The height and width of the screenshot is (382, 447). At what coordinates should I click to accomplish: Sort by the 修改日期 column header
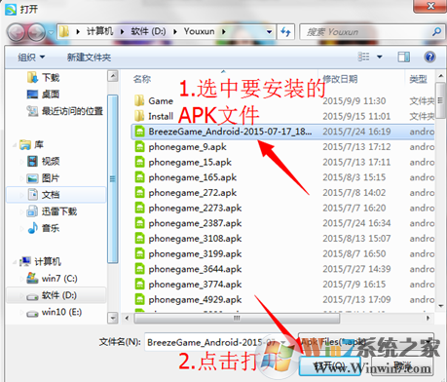point(340,79)
